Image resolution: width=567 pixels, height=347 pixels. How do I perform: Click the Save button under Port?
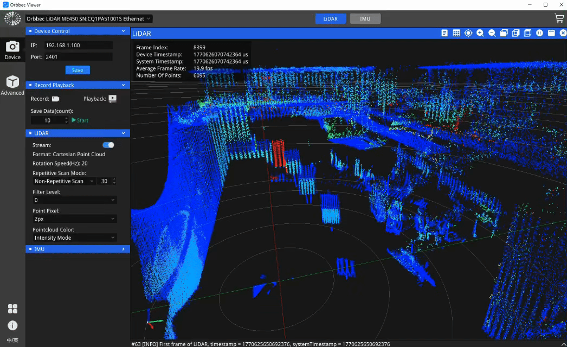[x=78, y=70]
